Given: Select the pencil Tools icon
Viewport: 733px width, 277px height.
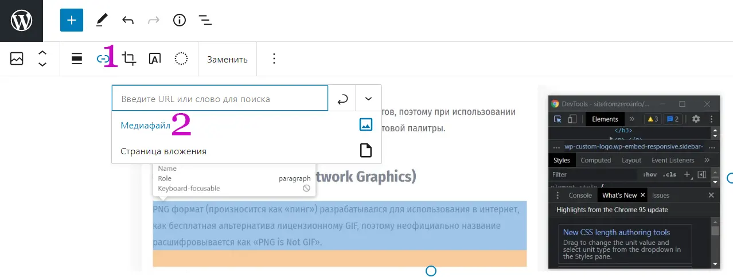Looking at the screenshot, I should [102, 21].
